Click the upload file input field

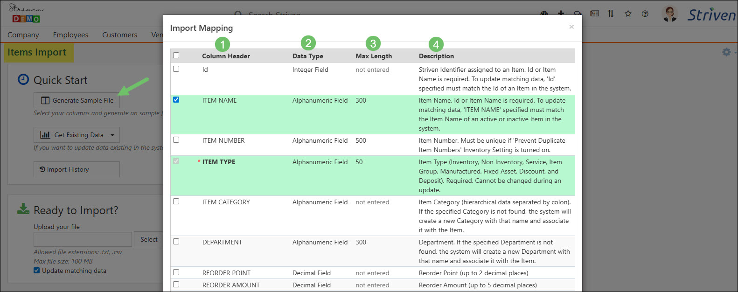(83, 239)
